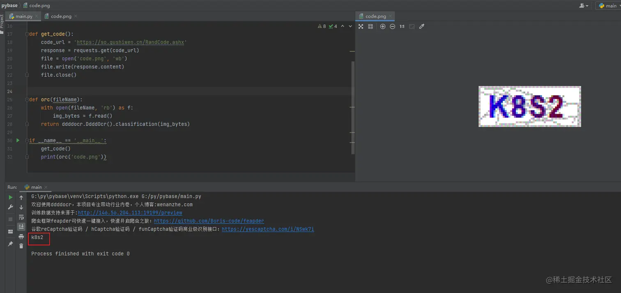Print the console output
This screenshot has height=293, width=621.
pyautogui.click(x=21, y=237)
